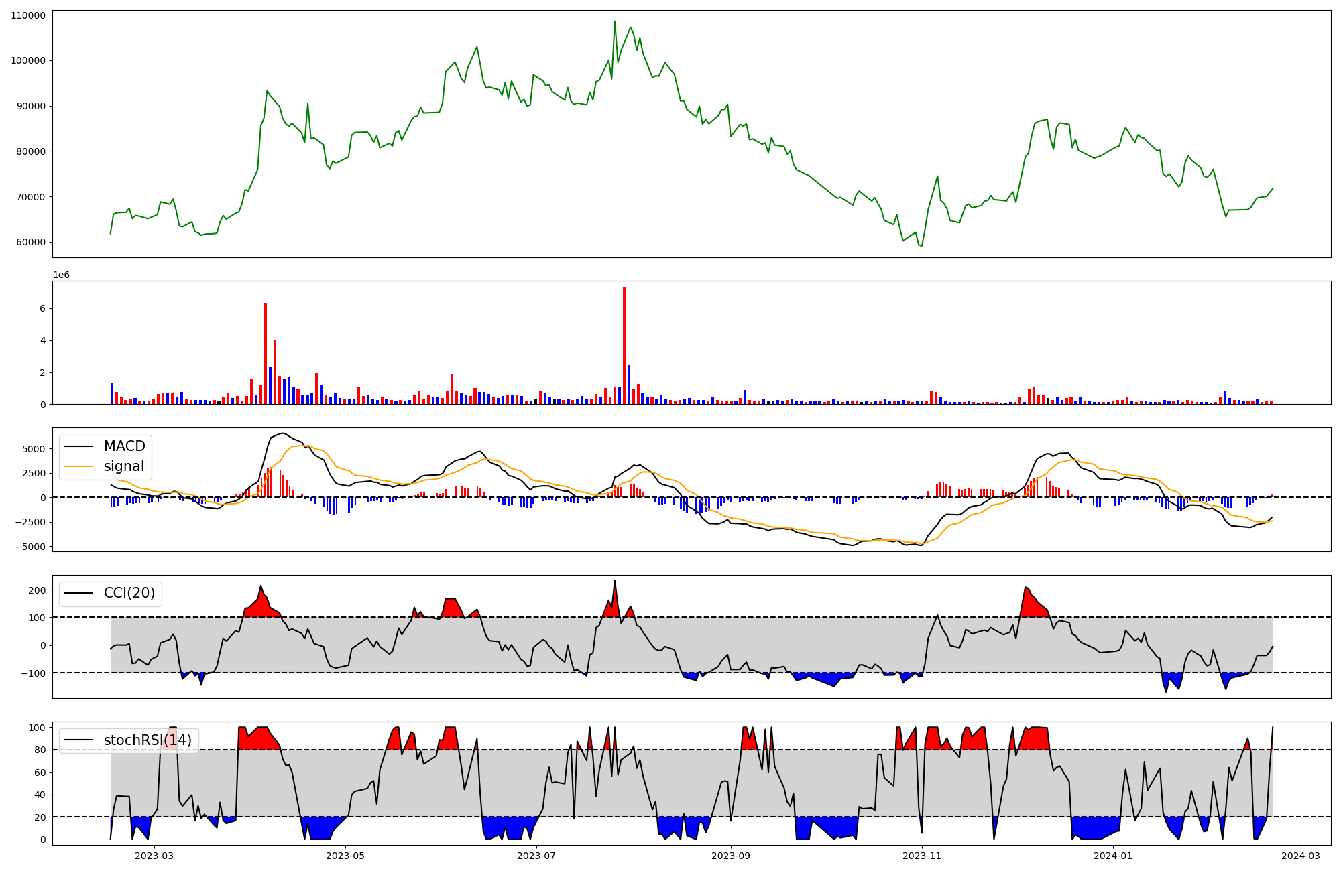The width and height of the screenshot is (1341, 871).
Task: Click the 80 stochRSI axis label
Action: tap(40, 750)
